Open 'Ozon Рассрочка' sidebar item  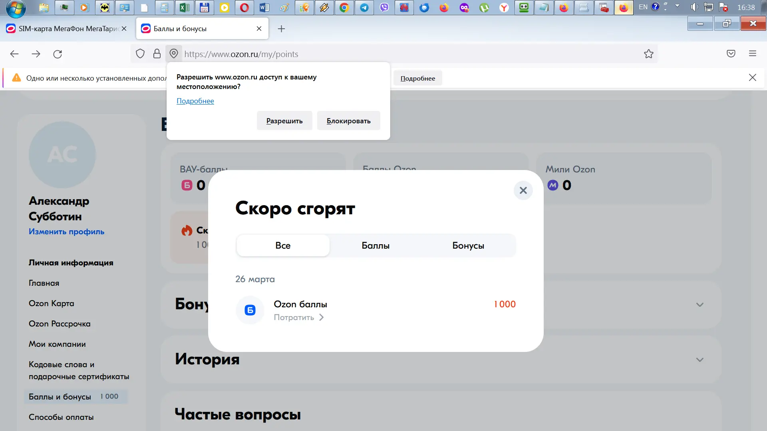pos(60,324)
